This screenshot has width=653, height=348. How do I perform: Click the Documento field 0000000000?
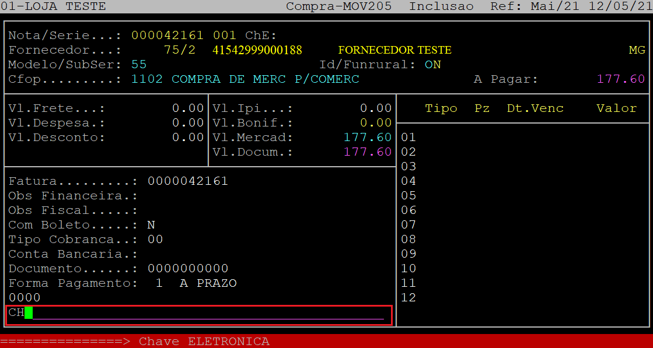[187, 269]
